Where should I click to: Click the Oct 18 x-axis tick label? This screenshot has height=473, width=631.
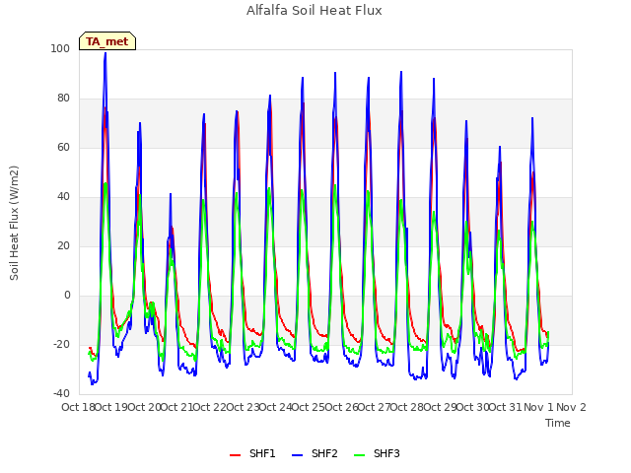pos(79,407)
